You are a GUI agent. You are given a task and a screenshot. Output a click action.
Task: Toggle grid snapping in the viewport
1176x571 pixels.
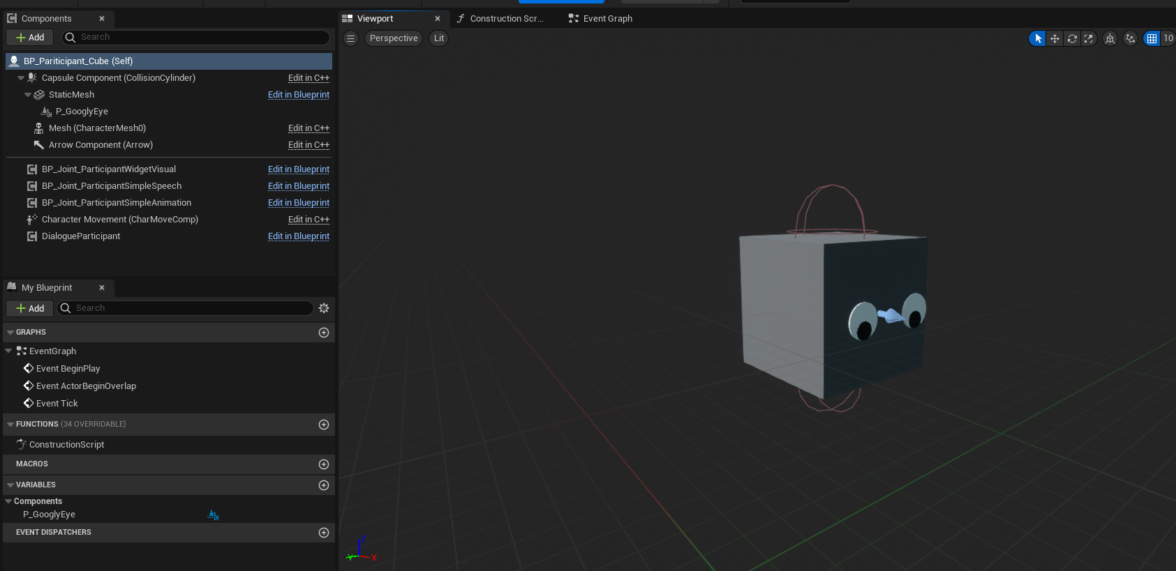pyautogui.click(x=1152, y=39)
